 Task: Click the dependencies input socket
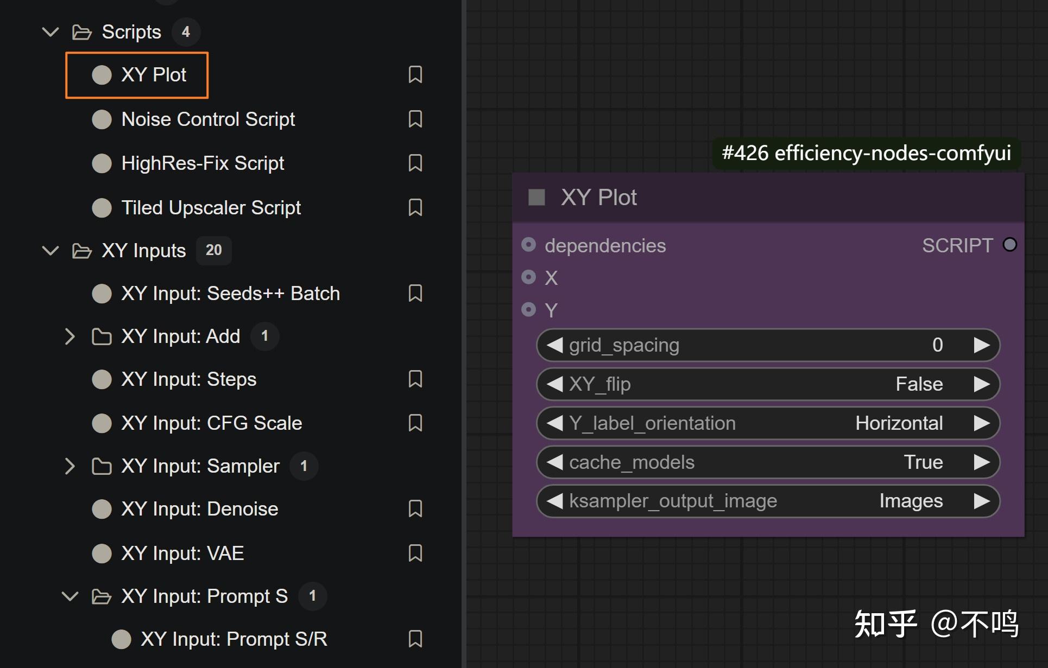(528, 245)
